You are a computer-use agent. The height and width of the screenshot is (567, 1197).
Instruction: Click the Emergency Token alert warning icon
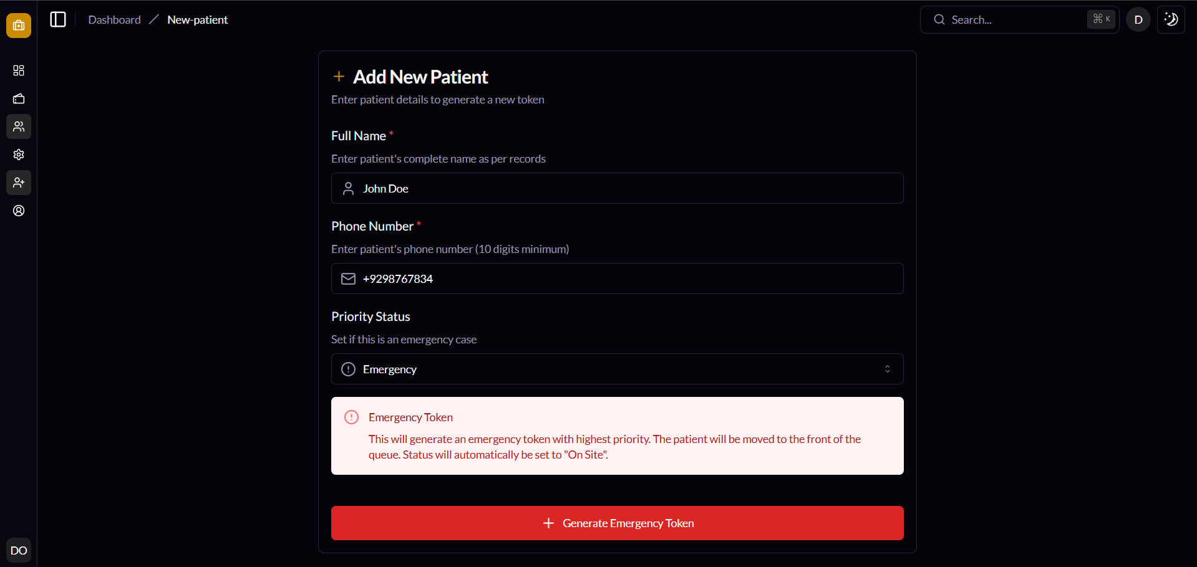tap(351, 417)
